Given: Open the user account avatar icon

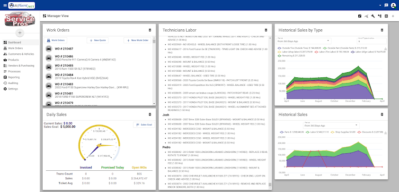Looking at the screenshot, I should 393,5.
